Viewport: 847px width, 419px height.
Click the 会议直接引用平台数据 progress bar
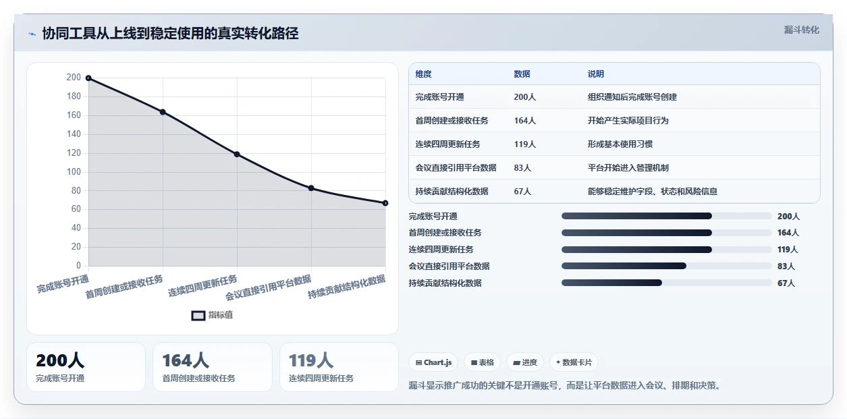click(x=667, y=266)
